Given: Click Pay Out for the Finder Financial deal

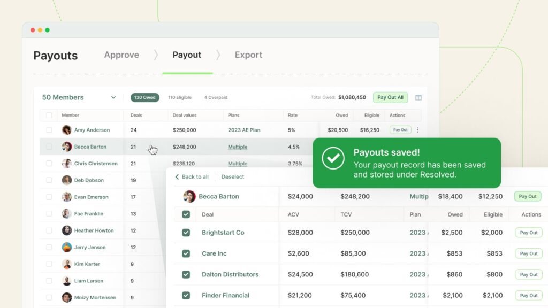Looking at the screenshot, I should pyautogui.click(x=529, y=295).
